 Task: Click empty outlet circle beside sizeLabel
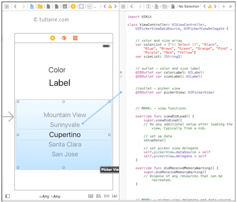[121, 76]
